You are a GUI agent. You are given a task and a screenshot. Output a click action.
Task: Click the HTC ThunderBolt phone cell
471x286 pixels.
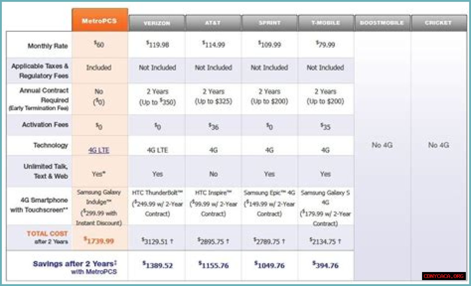pyautogui.click(x=157, y=204)
